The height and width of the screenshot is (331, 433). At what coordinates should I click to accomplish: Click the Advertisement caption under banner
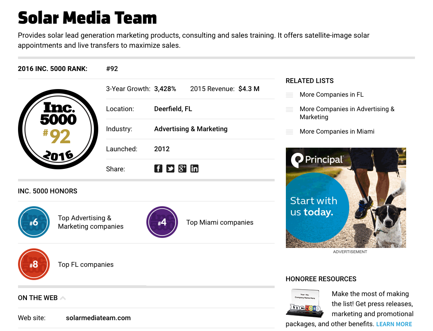coord(350,252)
